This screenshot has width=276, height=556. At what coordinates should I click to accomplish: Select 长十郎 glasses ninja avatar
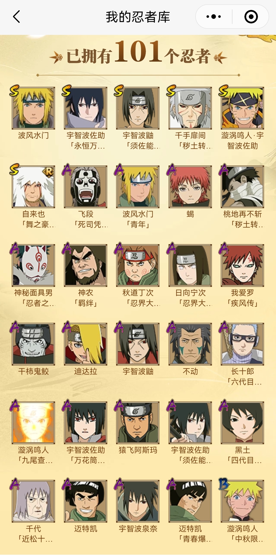(242, 344)
